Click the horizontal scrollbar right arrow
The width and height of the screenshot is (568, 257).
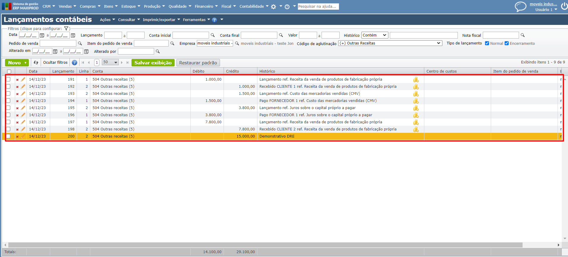point(558,245)
